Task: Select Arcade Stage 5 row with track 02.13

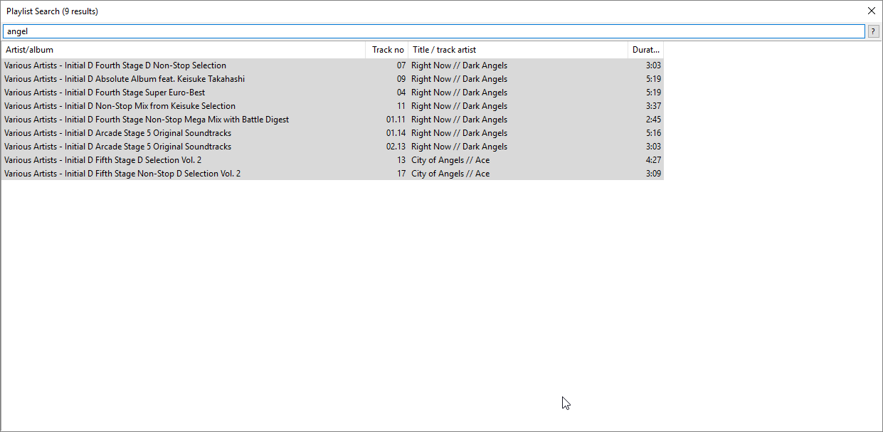Action: point(332,147)
